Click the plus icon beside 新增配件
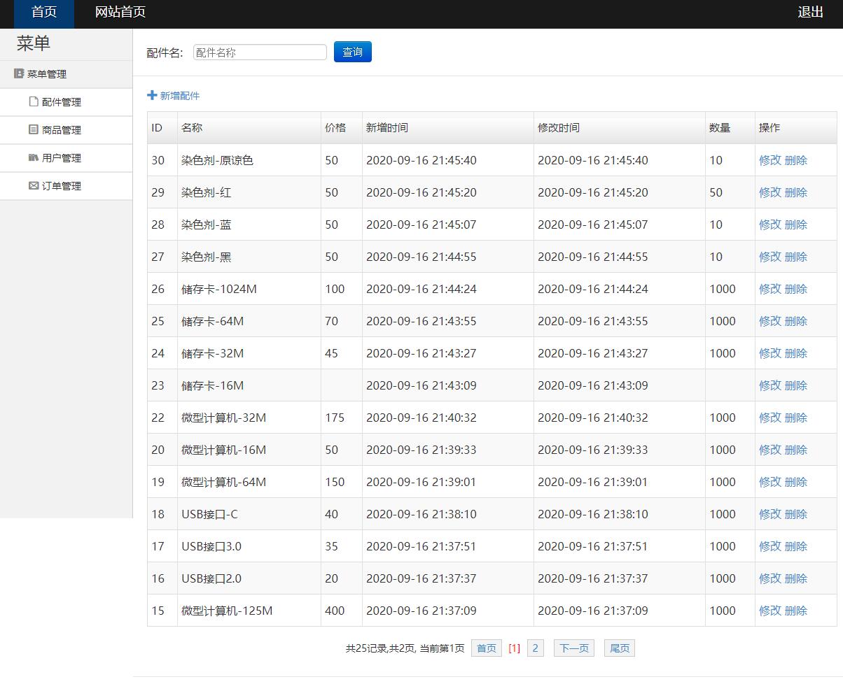Image resolution: width=843 pixels, height=691 pixels. pyautogui.click(x=151, y=95)
